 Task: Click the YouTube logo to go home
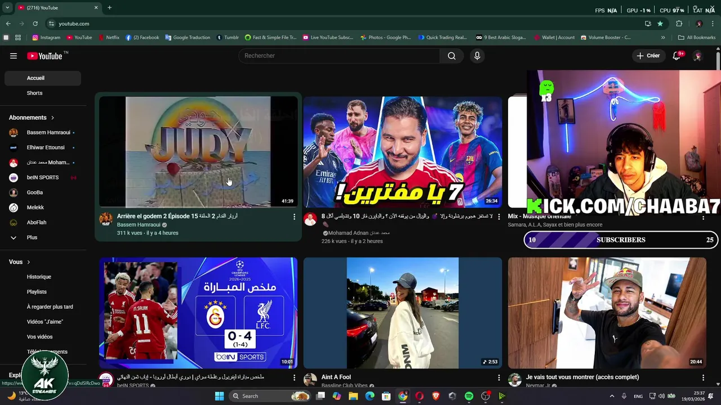[44, 56]
